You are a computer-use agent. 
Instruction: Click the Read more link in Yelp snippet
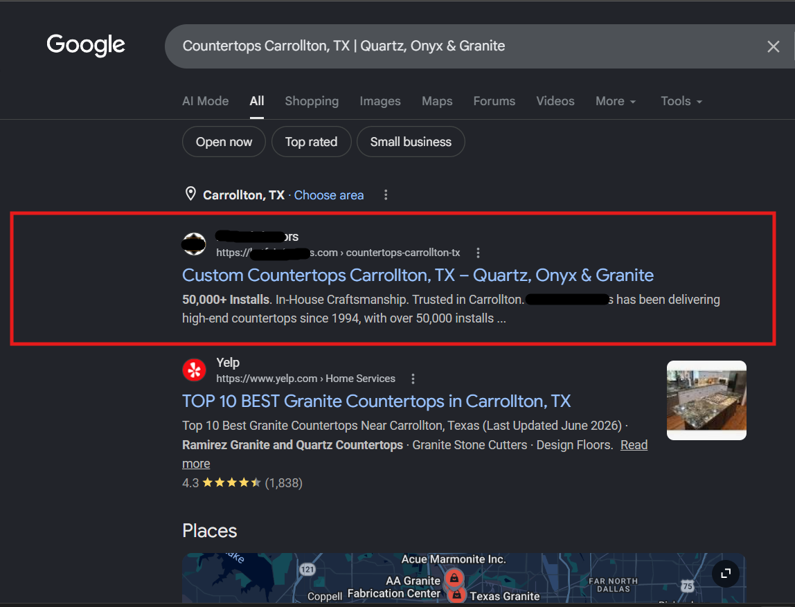click(x=634, y=445)
